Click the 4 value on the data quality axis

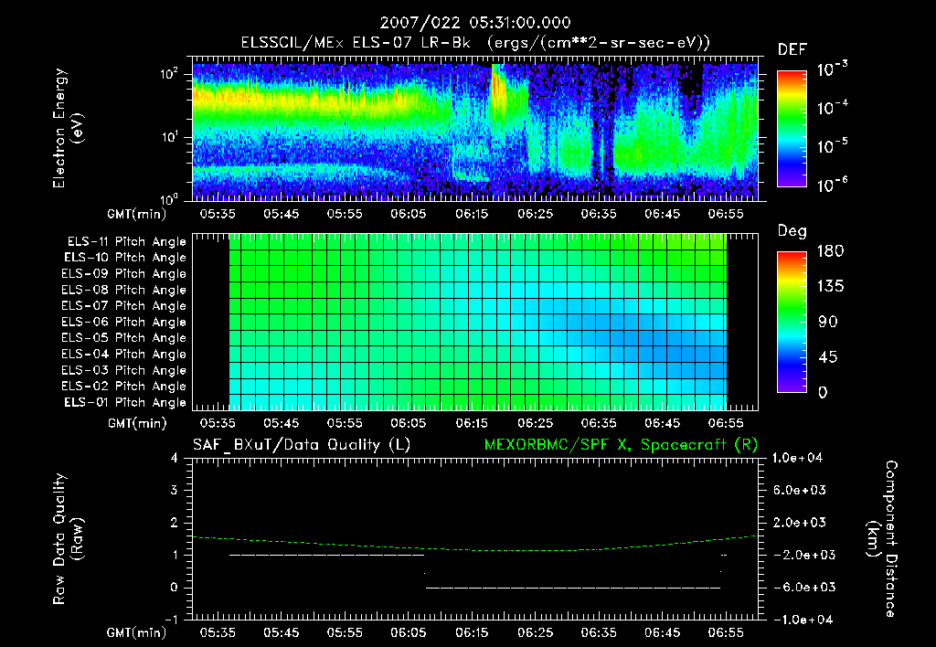coord(174,458)
